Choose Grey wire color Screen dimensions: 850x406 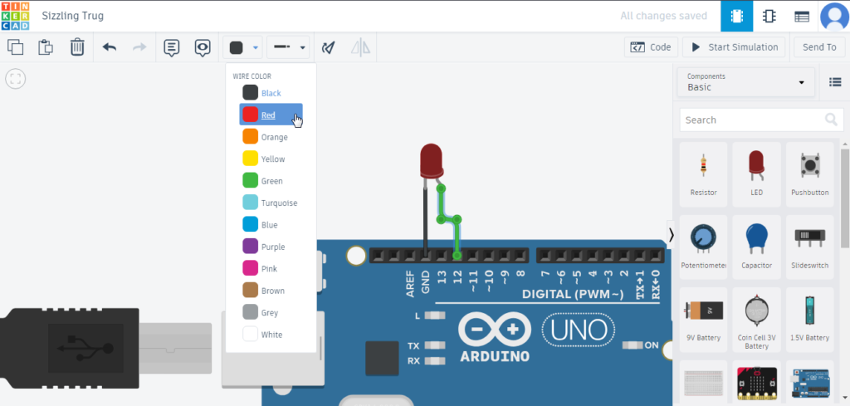pos(271,312)
